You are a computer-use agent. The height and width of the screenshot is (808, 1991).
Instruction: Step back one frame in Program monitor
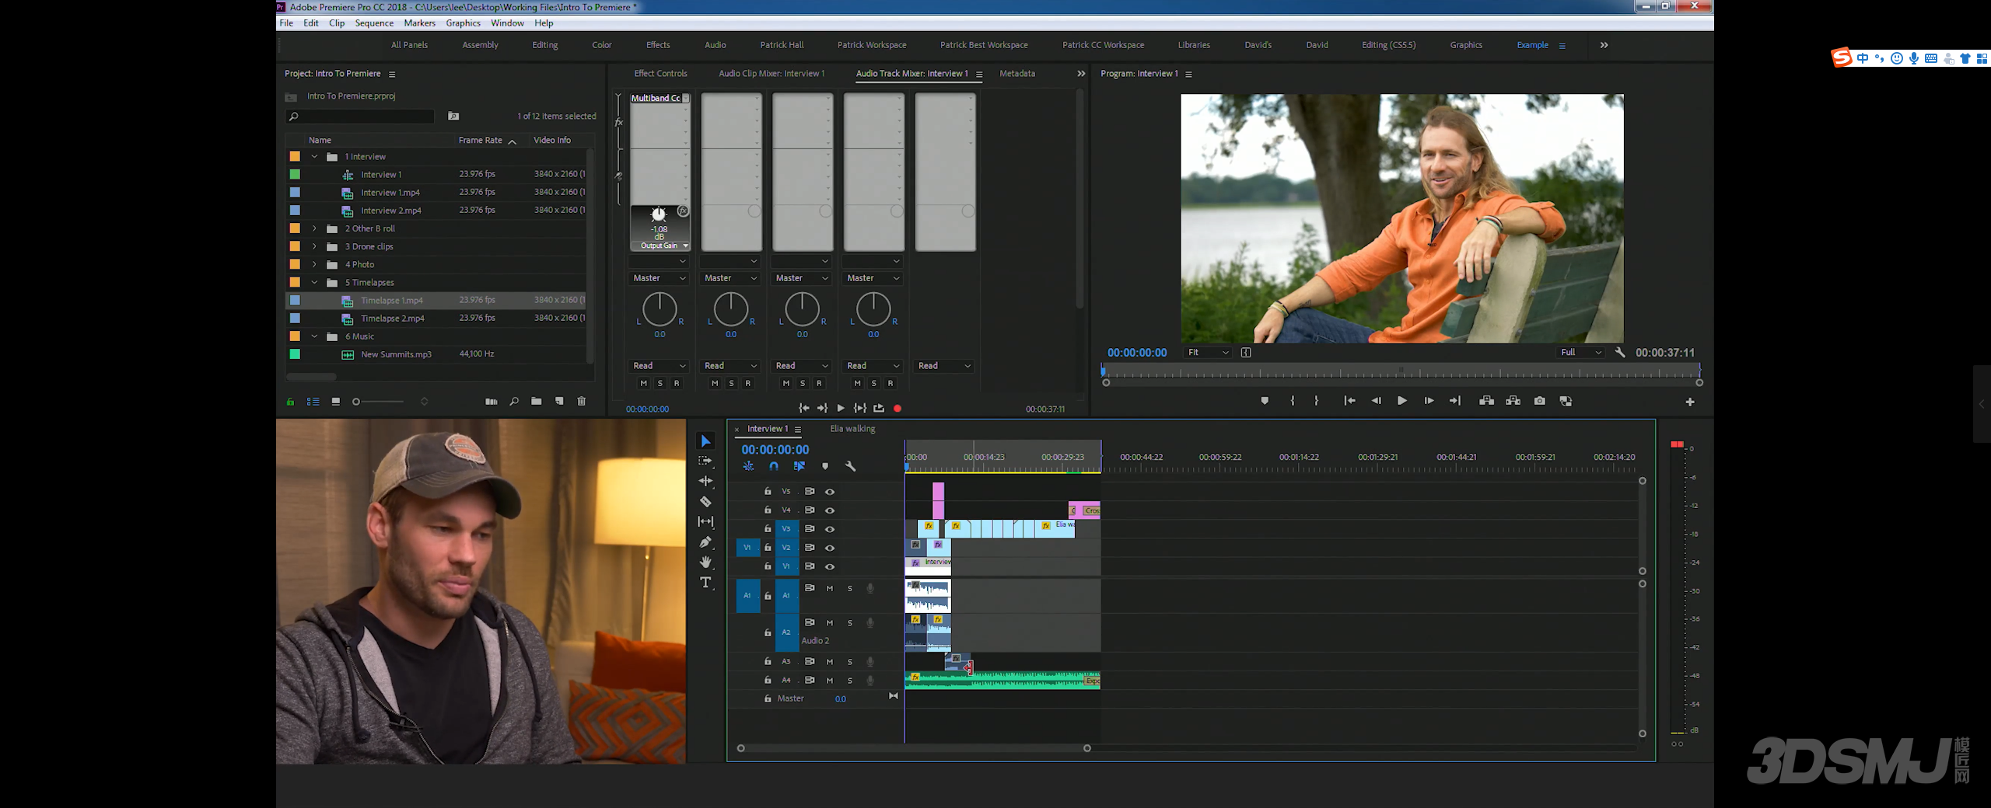[1376, 401]
